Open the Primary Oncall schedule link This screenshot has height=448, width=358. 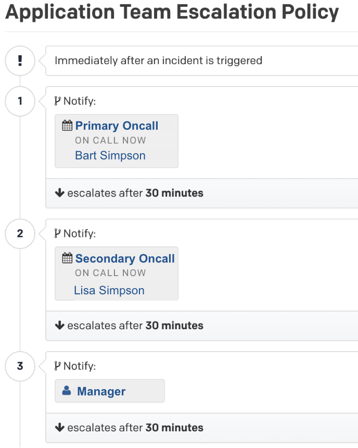[x=117, y=126]
